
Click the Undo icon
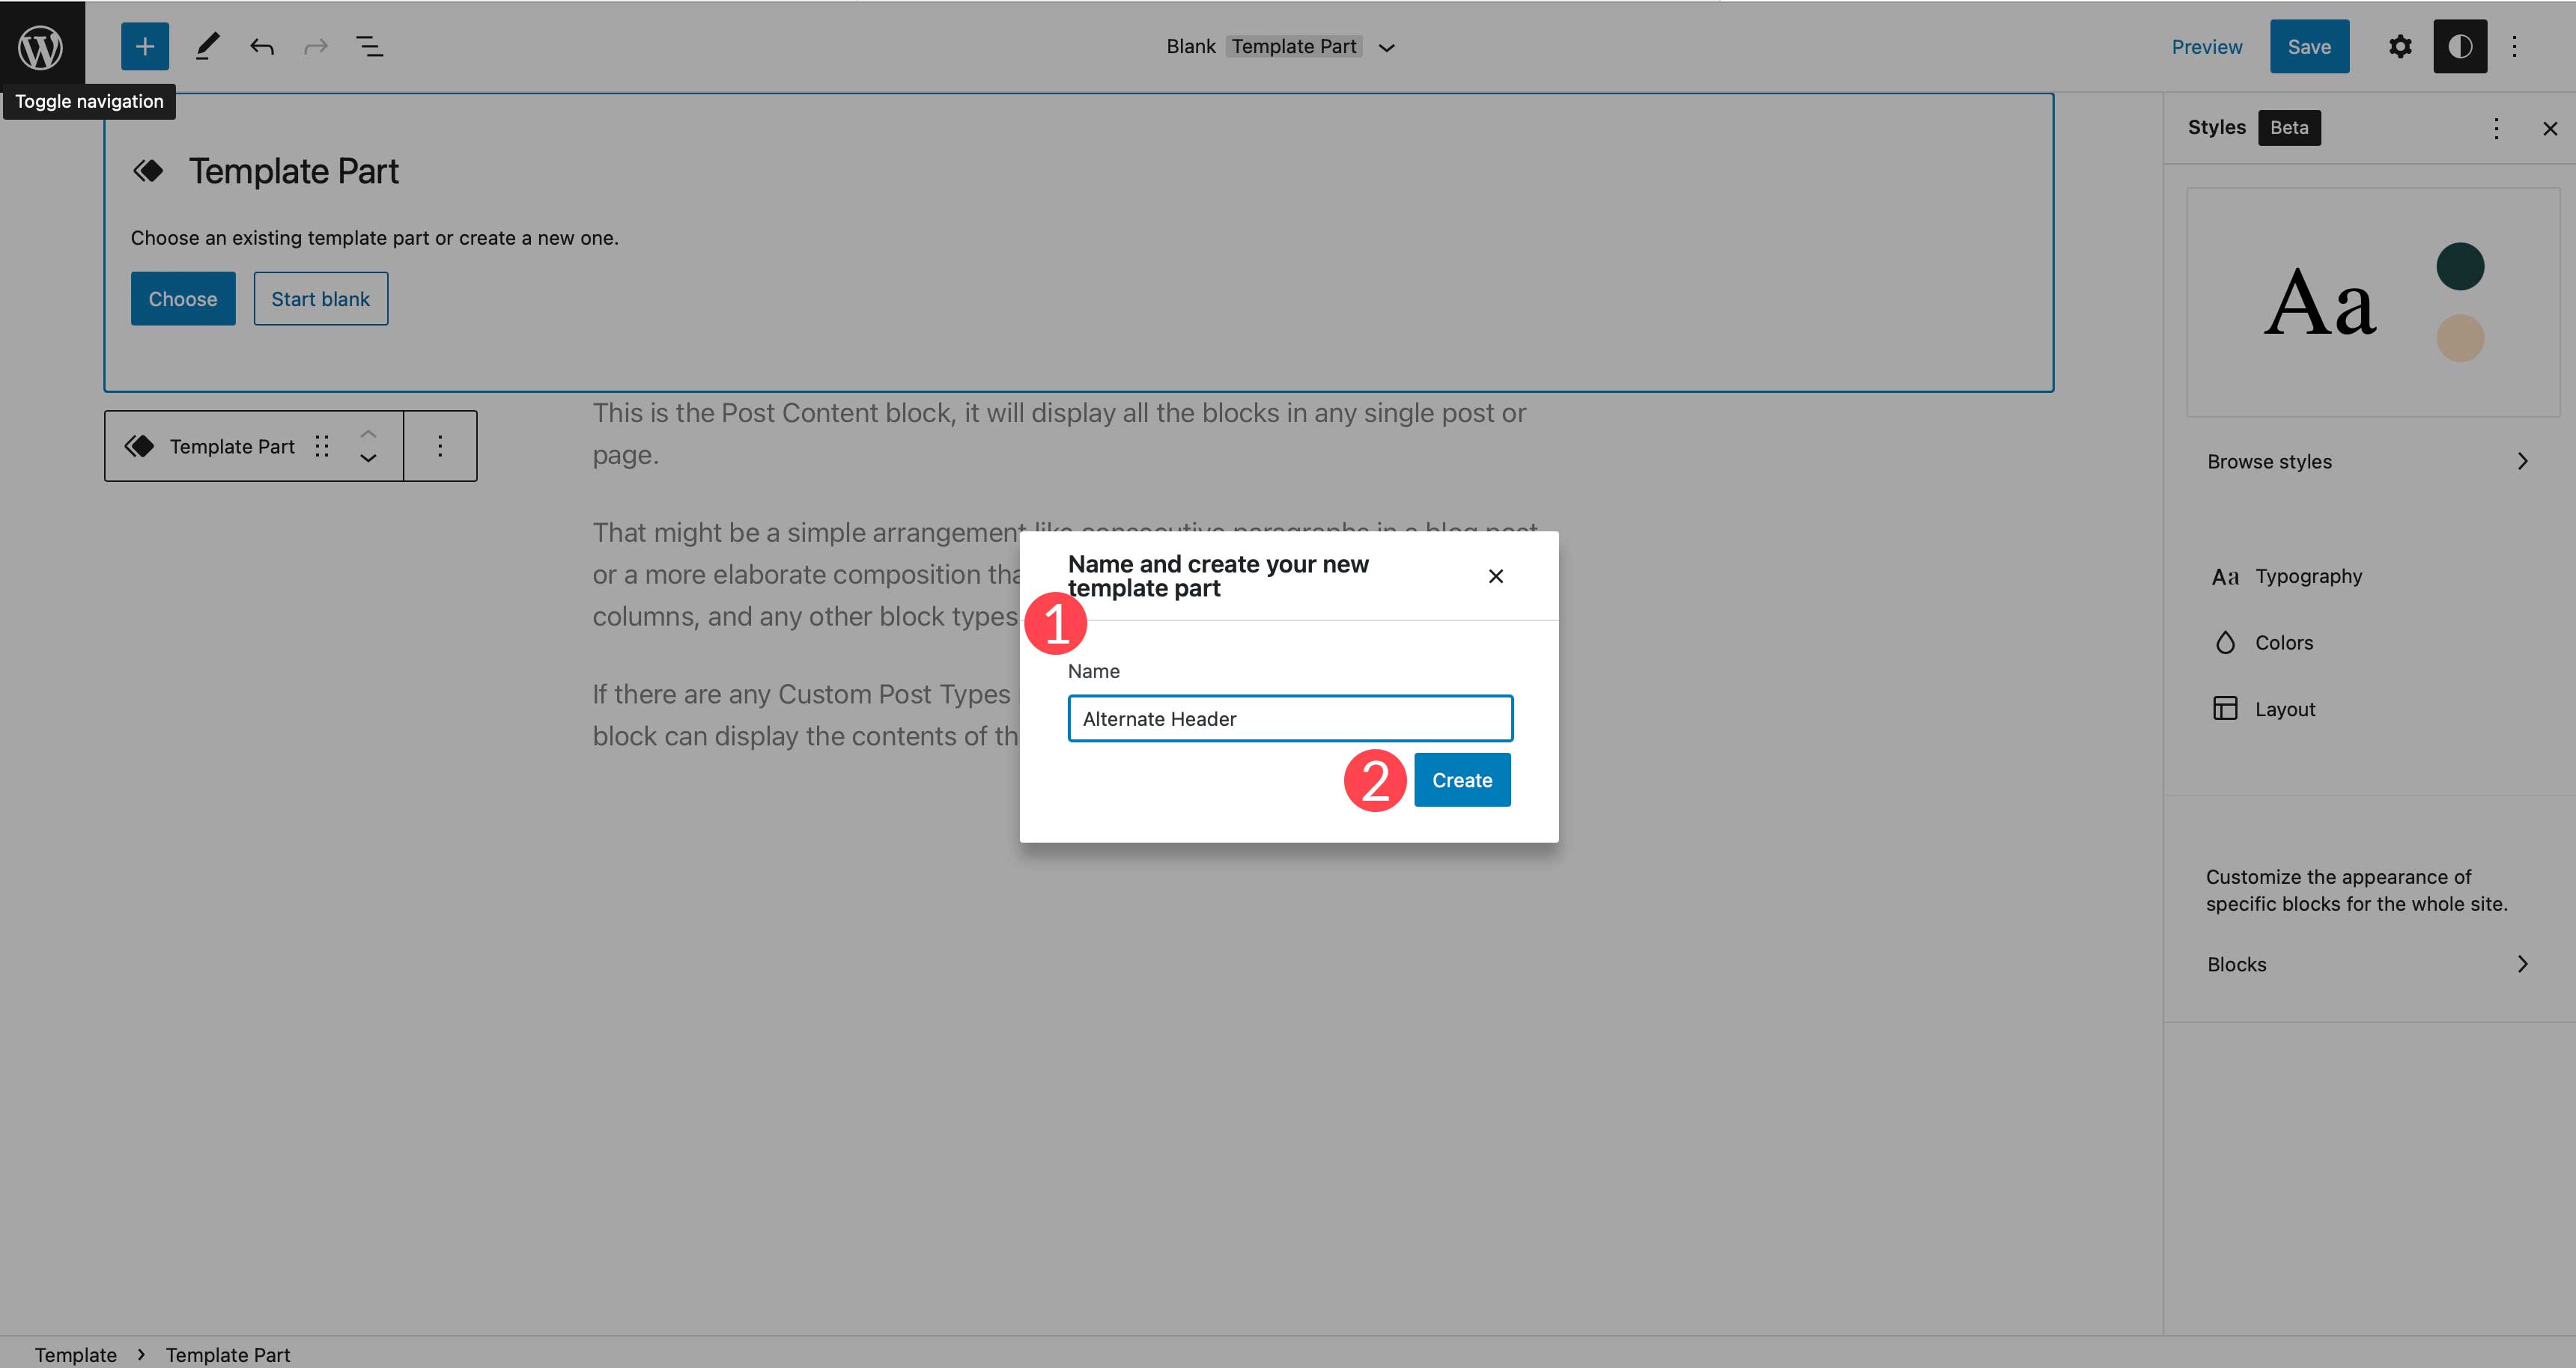click(261, 46)
